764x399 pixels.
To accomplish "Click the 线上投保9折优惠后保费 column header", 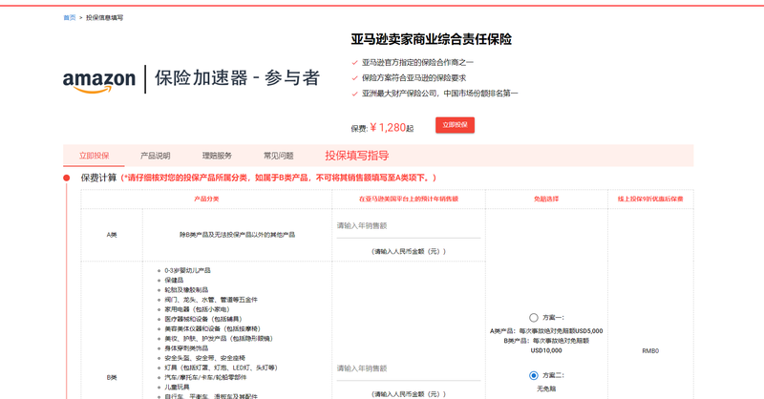I will point(650,199).
